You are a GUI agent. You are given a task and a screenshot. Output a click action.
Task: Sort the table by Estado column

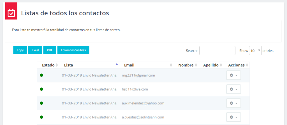click(x=48, y=65)
